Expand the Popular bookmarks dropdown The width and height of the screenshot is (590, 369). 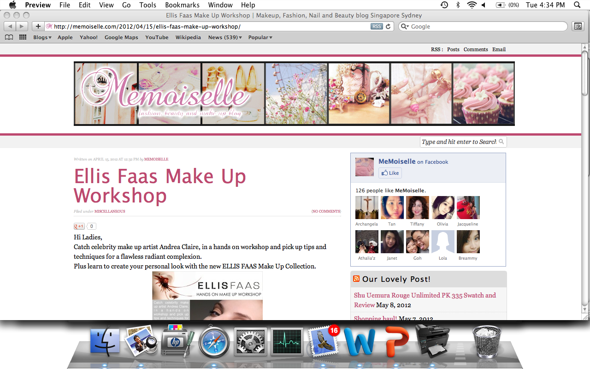(x=260, y=37)
